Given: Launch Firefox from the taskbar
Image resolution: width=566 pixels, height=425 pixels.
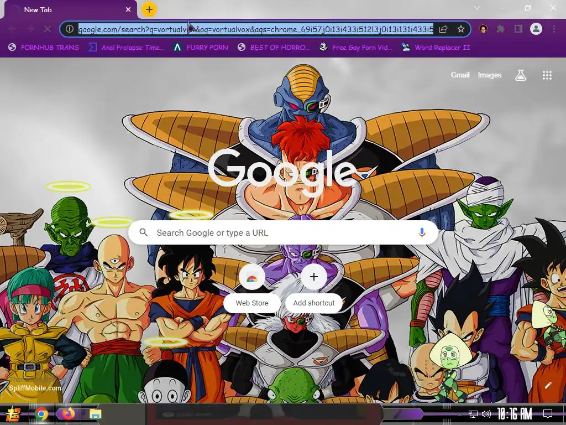Looking at the screenshot, I should [67, 413].
